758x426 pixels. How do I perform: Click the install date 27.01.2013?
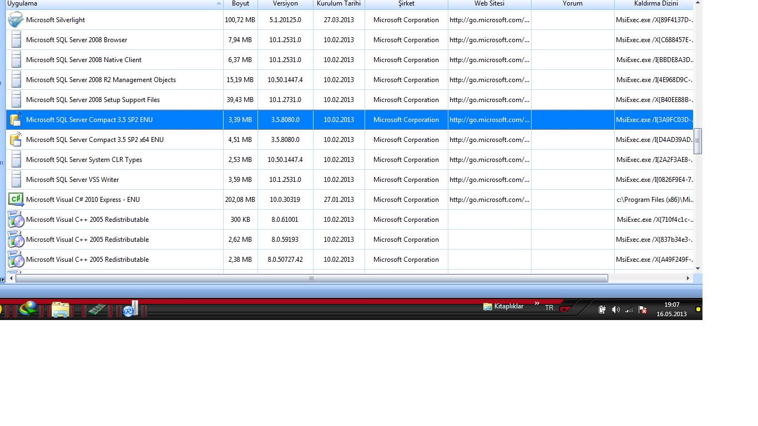coord(338,200)
